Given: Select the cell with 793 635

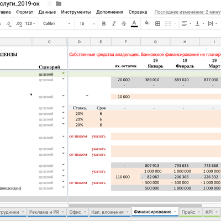Looking at the screenshot, I should (x=185, y=166).
